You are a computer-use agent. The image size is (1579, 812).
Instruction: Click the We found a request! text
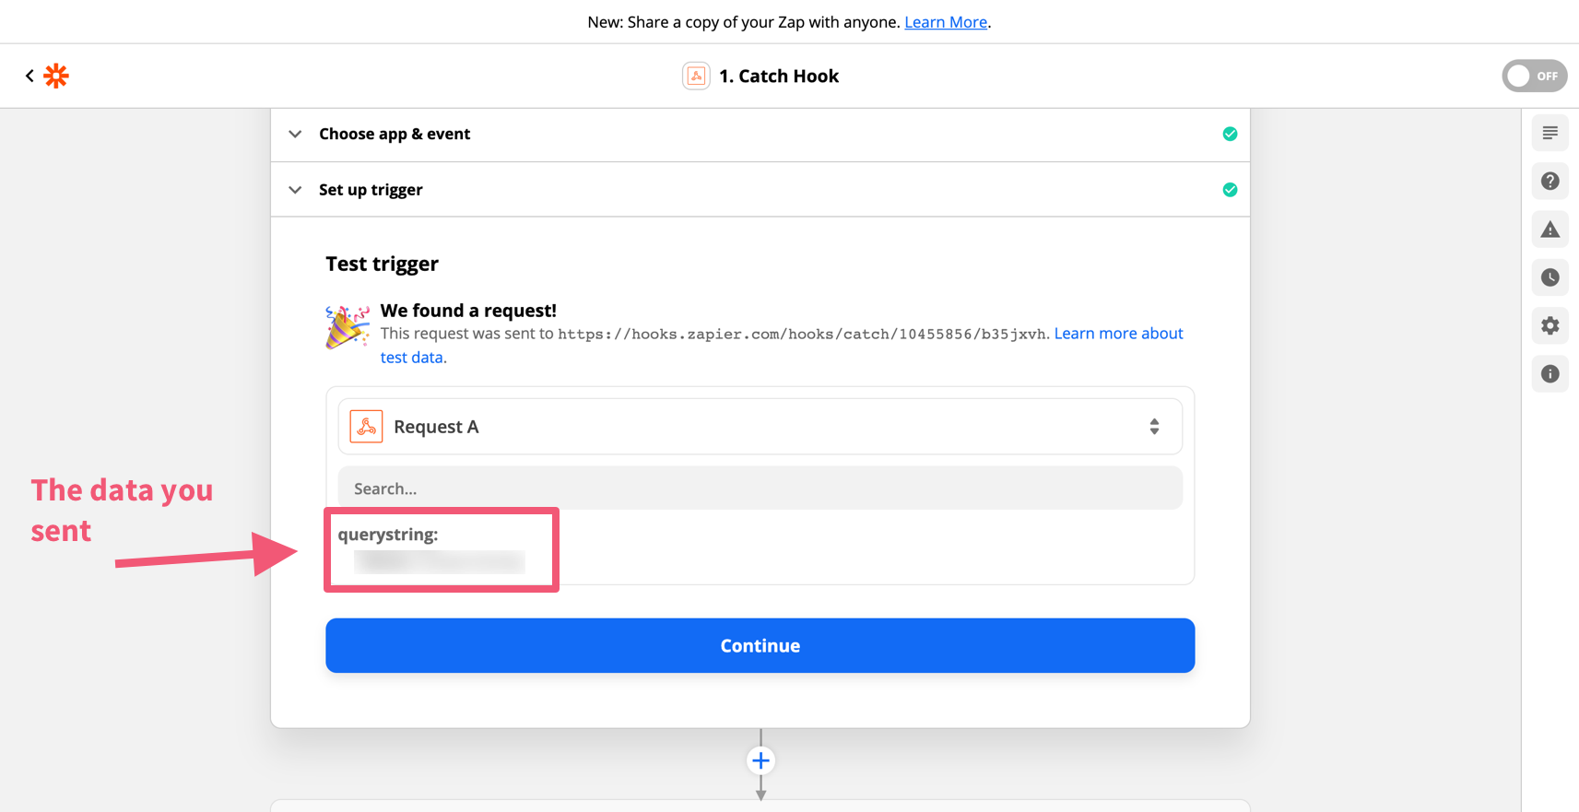[468, 311]
